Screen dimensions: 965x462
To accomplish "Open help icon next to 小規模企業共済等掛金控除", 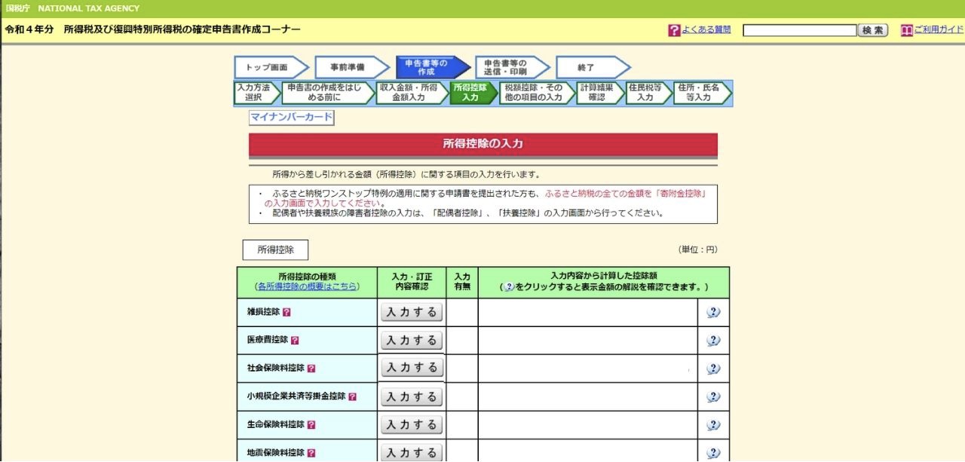I will click(352, 396).
